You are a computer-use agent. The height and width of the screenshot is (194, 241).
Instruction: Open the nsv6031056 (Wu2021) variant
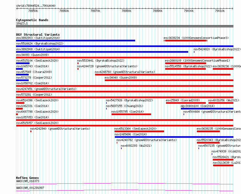[224, 100]
